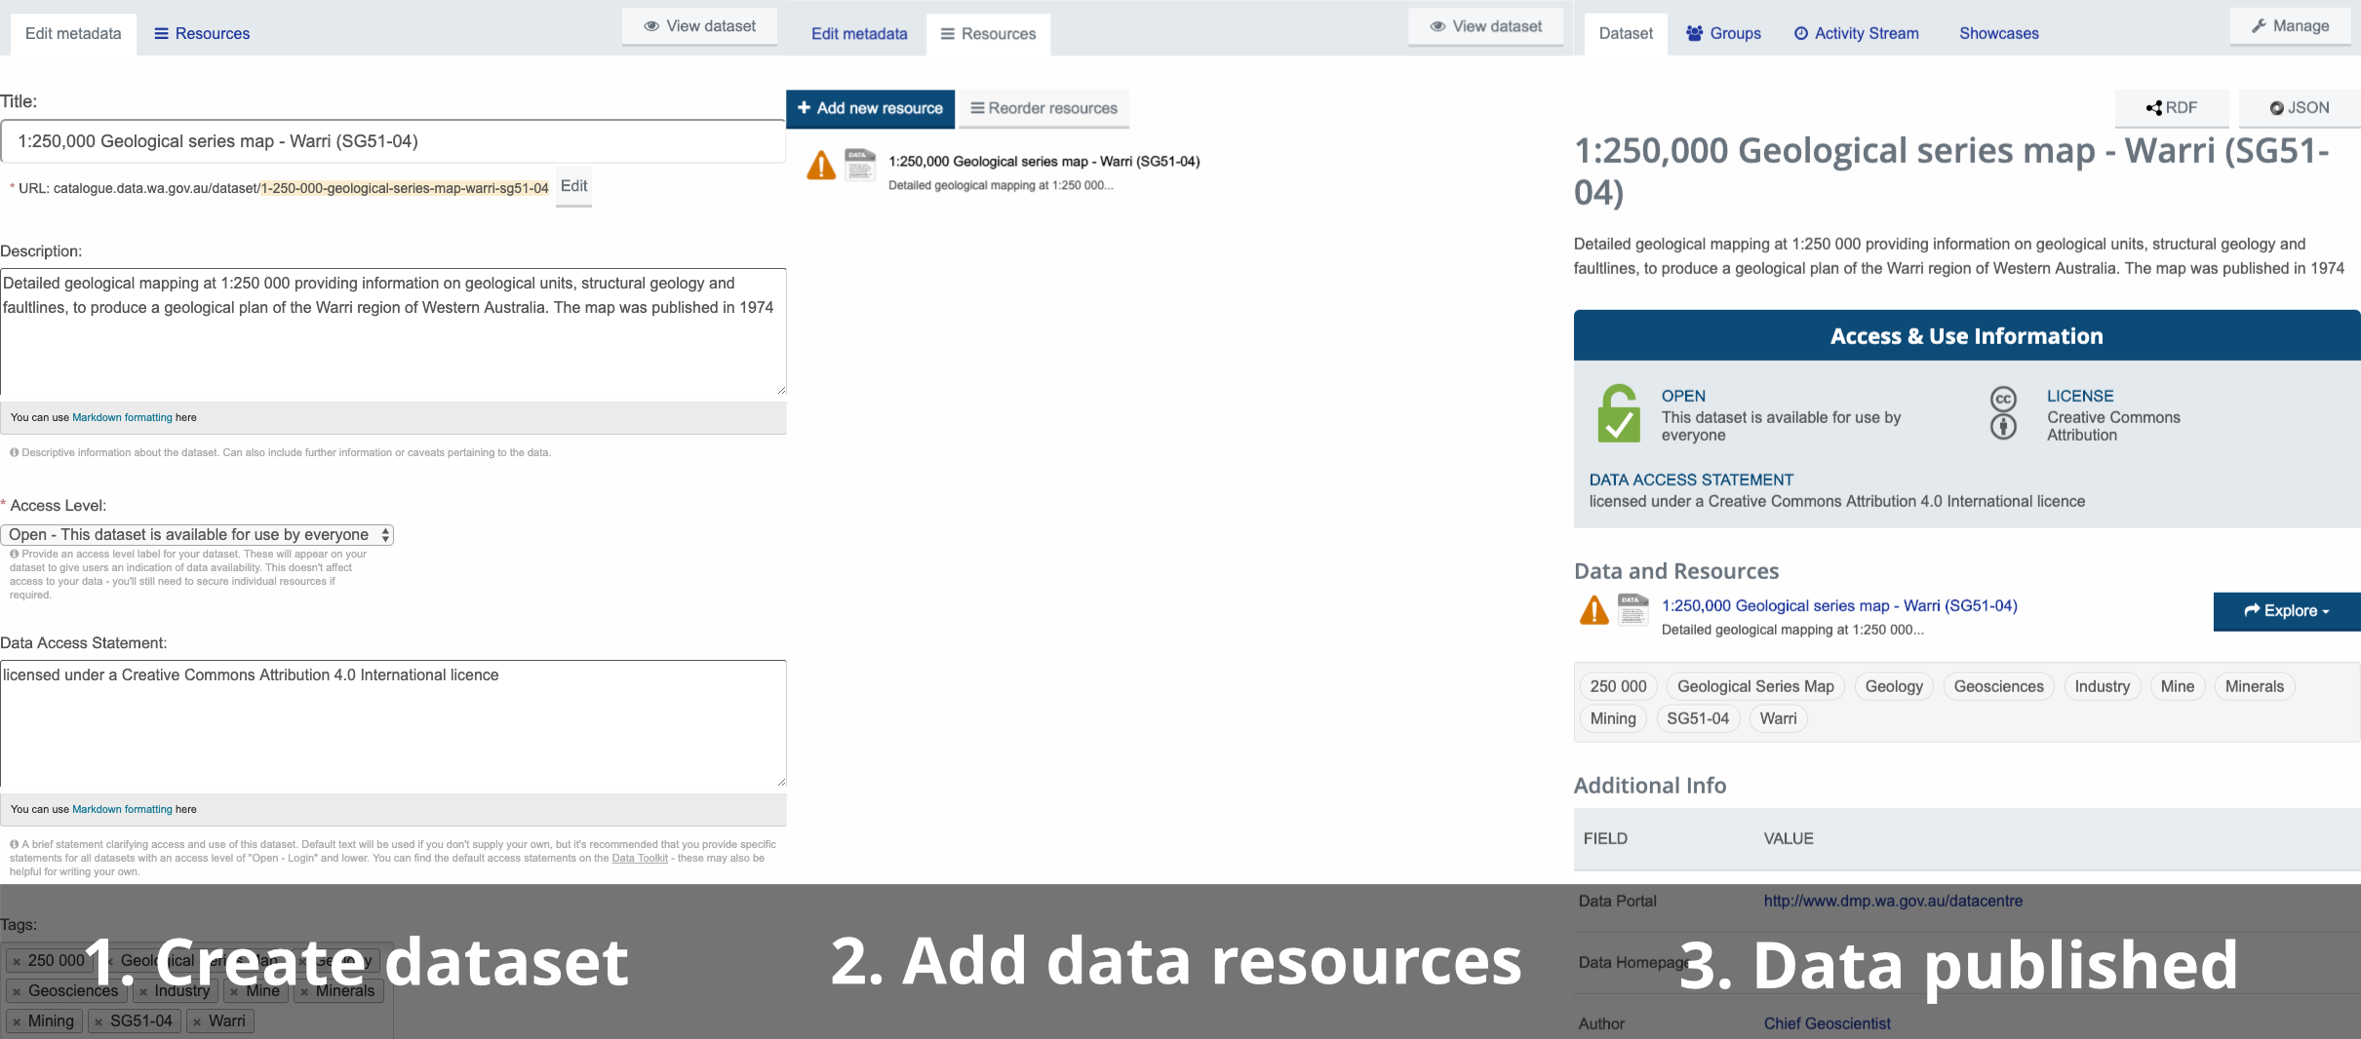Remove the 250 000 tag with its x

[17, 962]
